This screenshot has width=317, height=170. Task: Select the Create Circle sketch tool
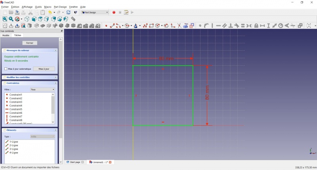click(x=127, y=26)
